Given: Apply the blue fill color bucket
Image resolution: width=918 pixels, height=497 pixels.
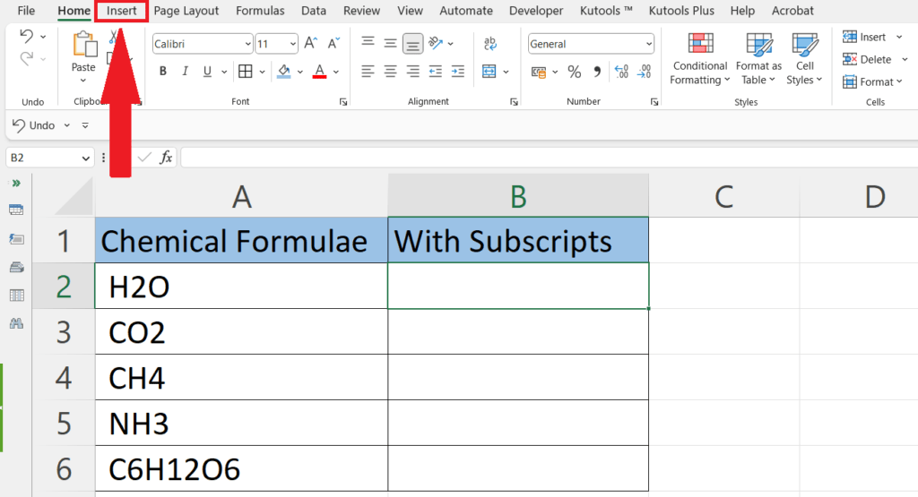Looking at the screenshot, I should coord(284,72).
